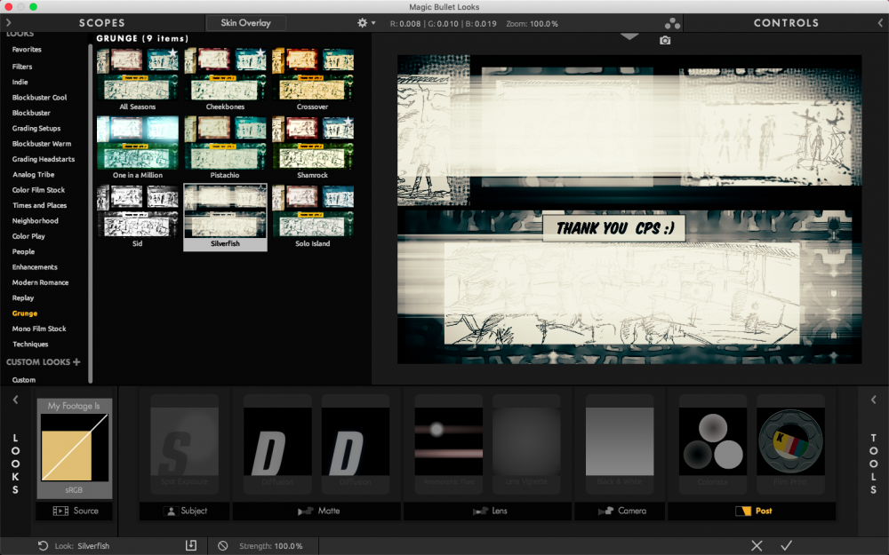Cancel changes with the X icon
The height and width of the screenshot is (555, 889).
pos(757,545)
